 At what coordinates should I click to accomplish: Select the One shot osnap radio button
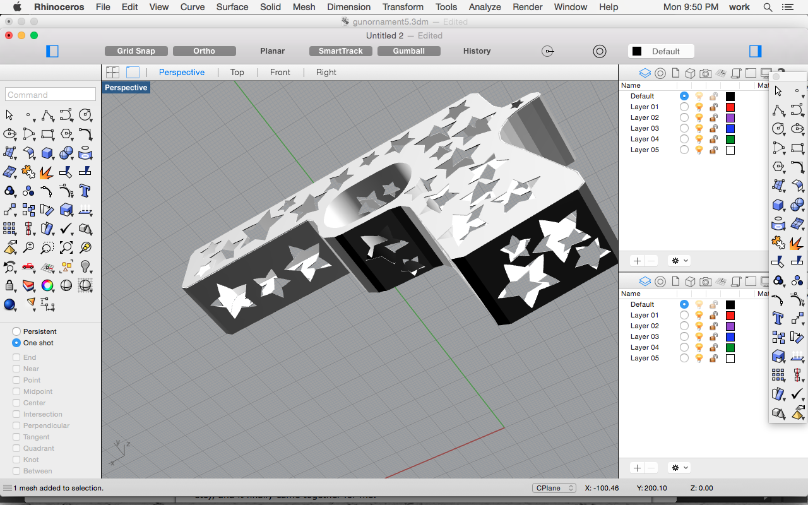16,343
